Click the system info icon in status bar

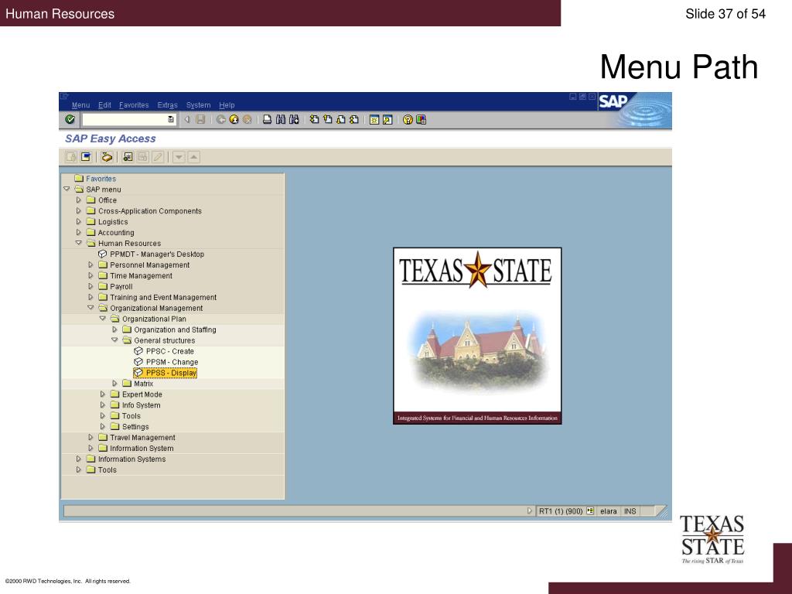[x=590, y=511]
